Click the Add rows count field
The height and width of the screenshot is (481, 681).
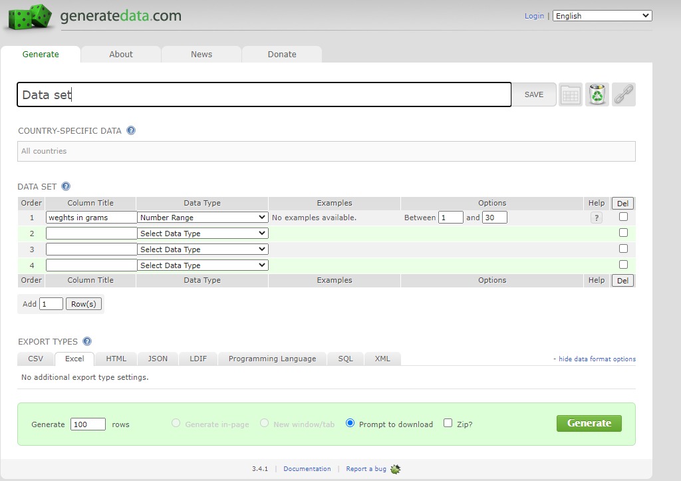click(x=51, y=304)
